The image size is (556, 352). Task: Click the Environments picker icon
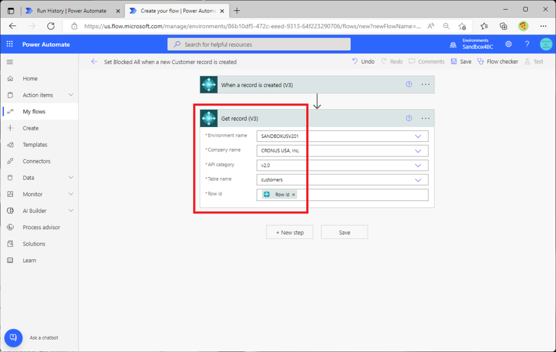pos(453,45)
